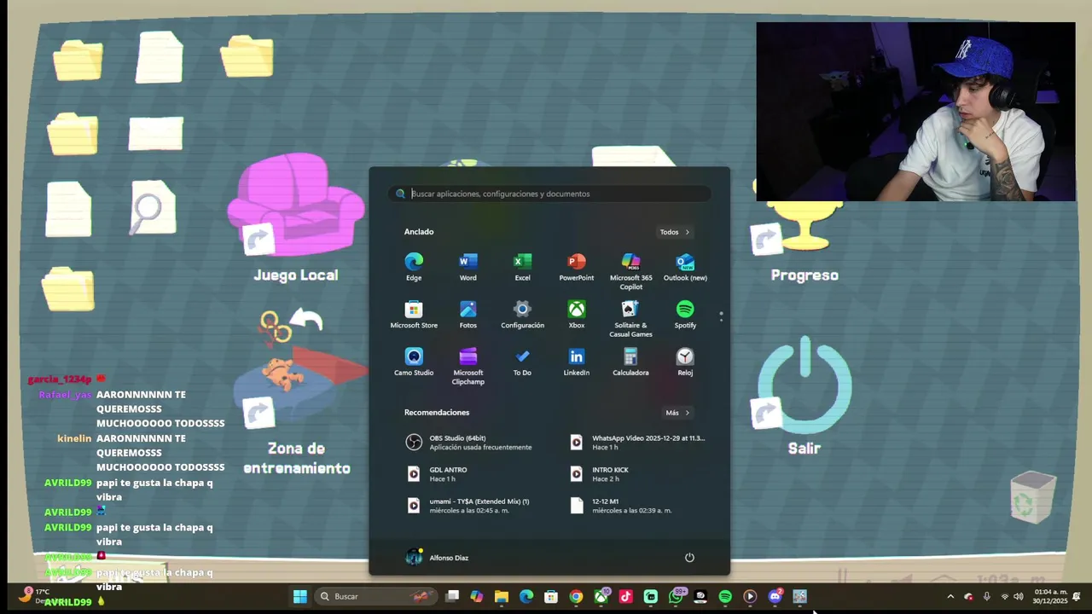Viewport: 1092px width, 614px height.
Task: Open Copilot from the taskbar
Action: pyautogui.click(x=476, y=597)
